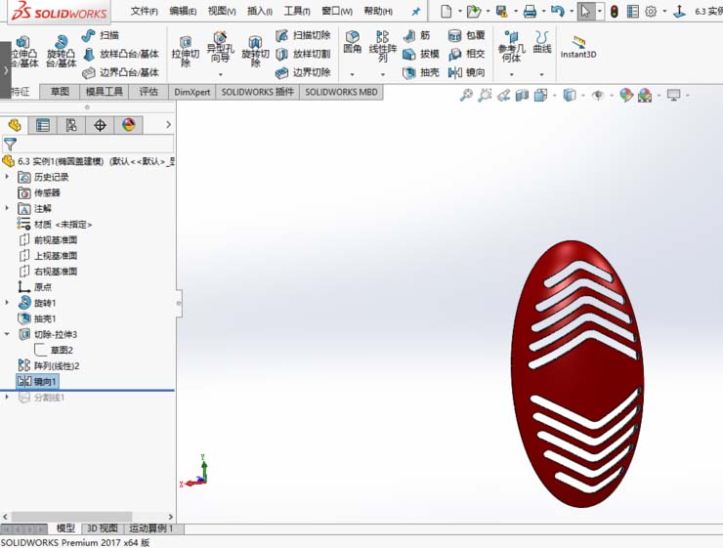
Task: Open the 插入(I) menu
Action: 259,11
